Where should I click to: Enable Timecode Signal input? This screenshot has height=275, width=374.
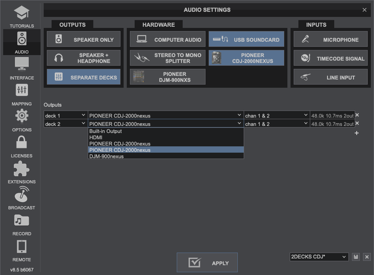point(331,58)
